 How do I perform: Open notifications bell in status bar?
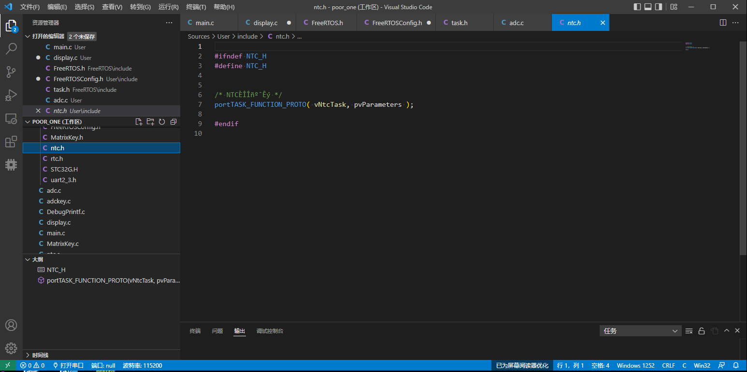point(736,366)
